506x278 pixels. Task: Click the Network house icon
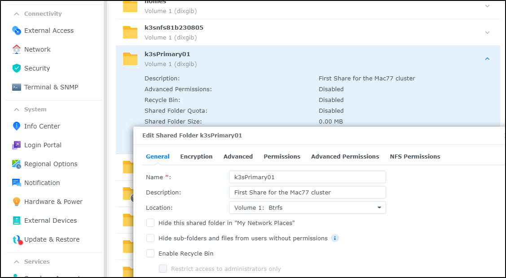click(x=17, y=49)
